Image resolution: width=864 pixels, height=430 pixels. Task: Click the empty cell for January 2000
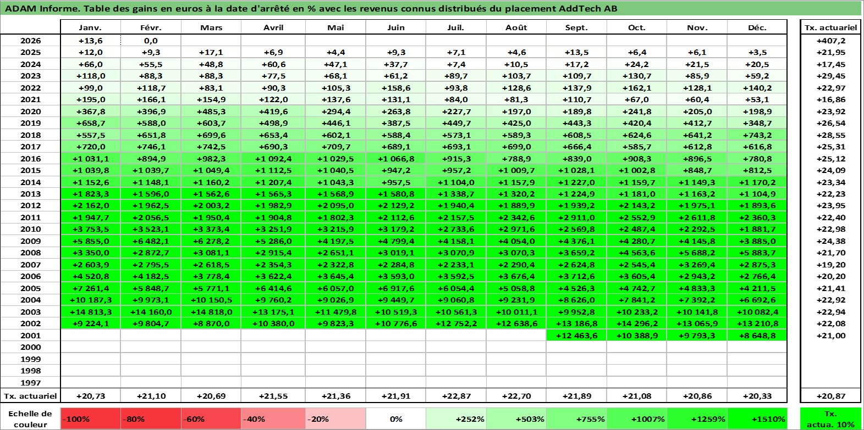pos(90,347)
